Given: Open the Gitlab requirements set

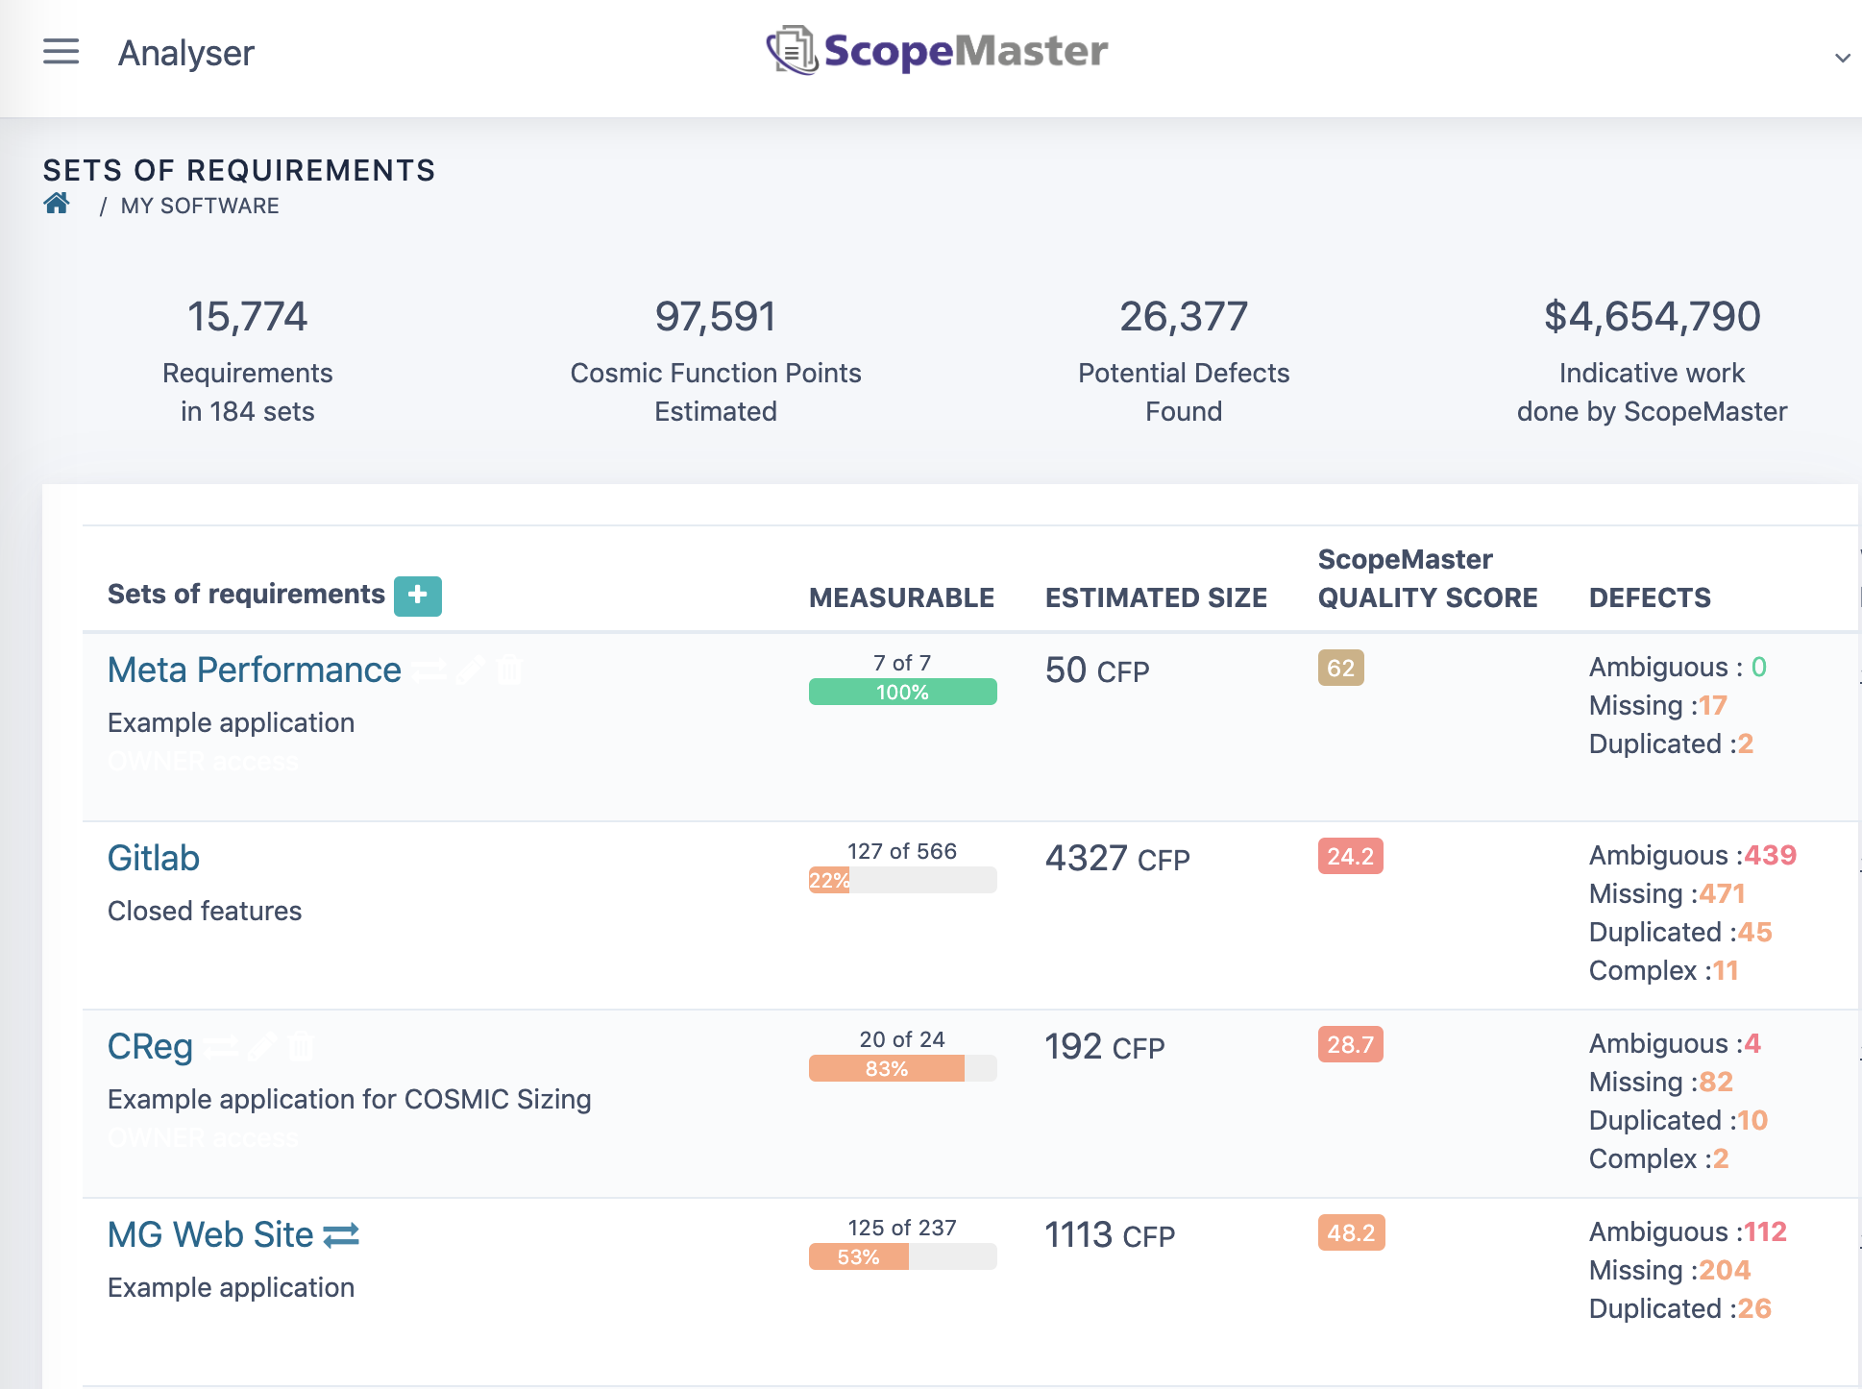Looking at the screenshot, I should point(154,858).
